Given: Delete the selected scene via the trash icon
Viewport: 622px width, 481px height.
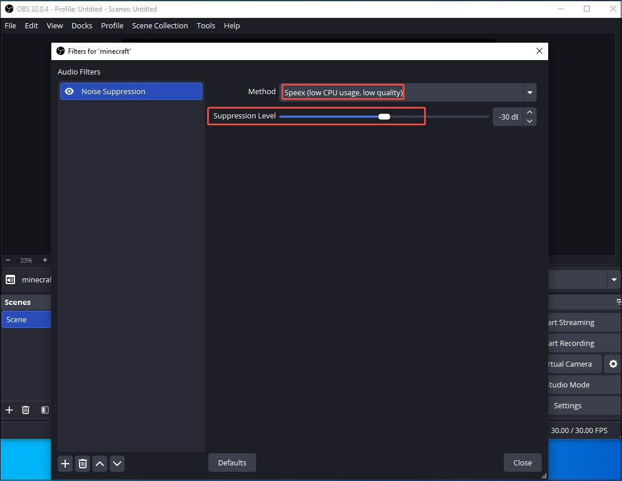Looking at the screenshot, I should pos(25,410).
